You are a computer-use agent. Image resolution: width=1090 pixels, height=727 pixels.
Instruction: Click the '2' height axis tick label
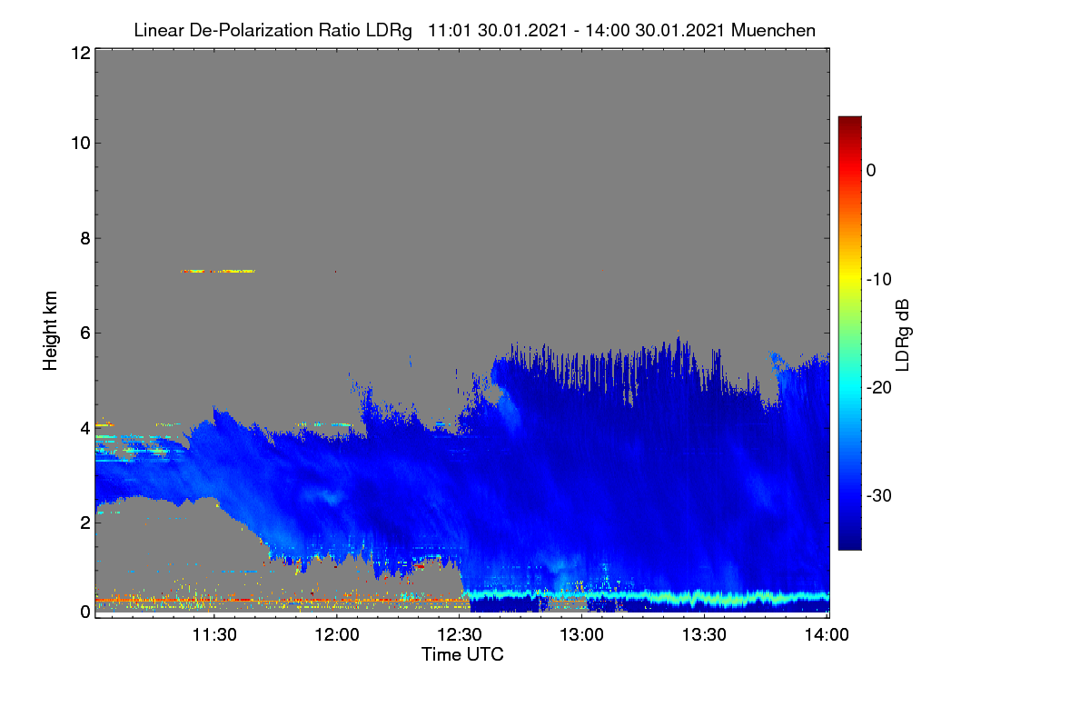tap(84, 523)
